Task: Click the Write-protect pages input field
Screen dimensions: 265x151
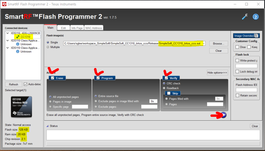Action: (246, 66)
